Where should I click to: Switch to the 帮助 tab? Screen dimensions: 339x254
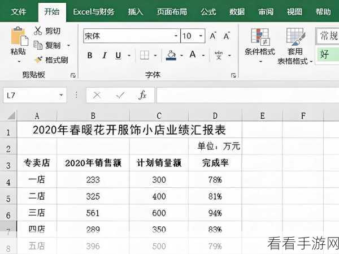coord(323,12)
